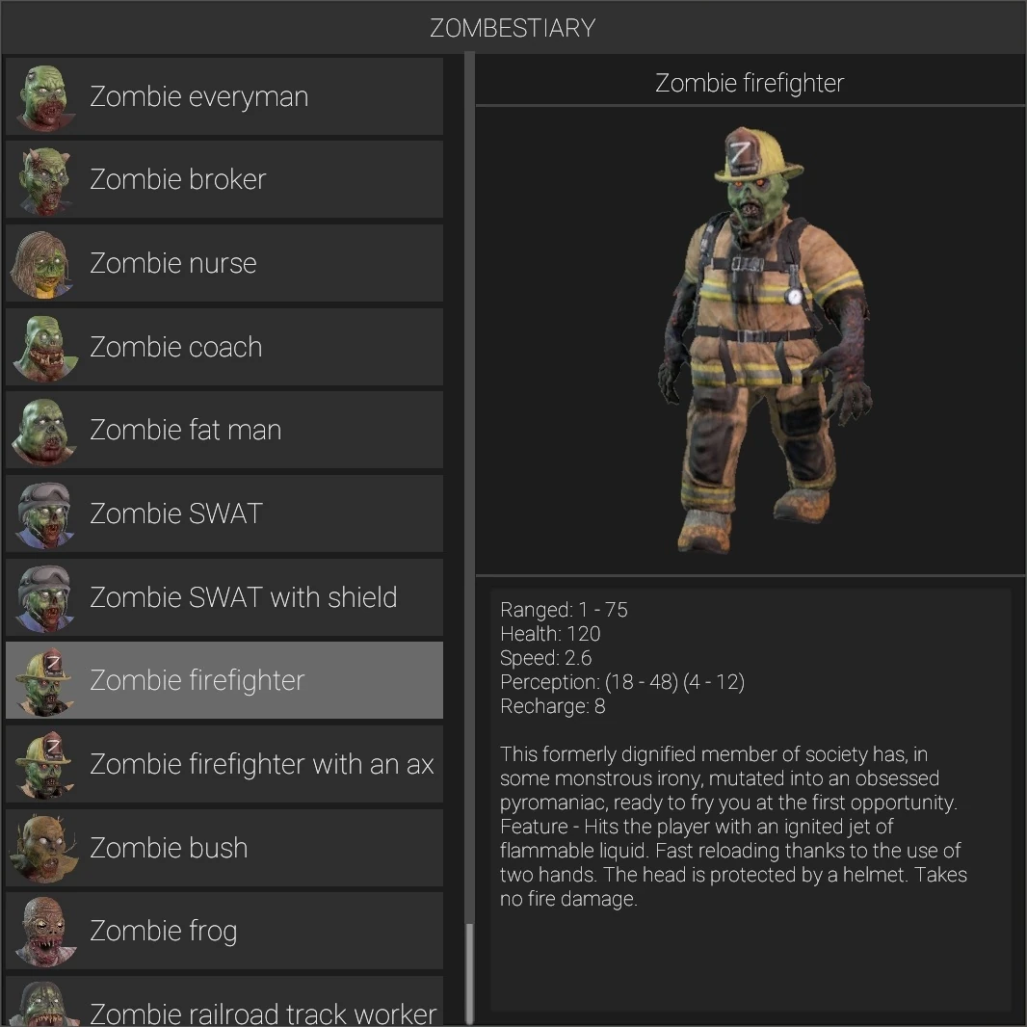The height and width of the screenshot is (1027, 1027).
Task: Click the Zombie bush head icon
Action: pos(43,849)
